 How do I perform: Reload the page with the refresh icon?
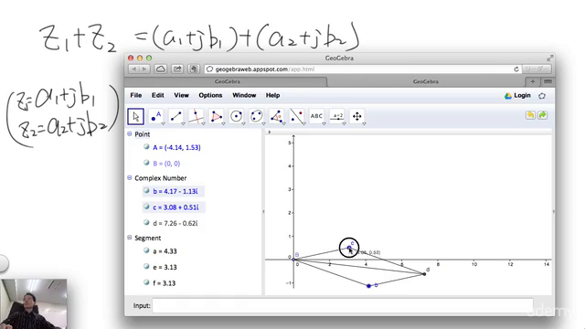pos(516,69)
